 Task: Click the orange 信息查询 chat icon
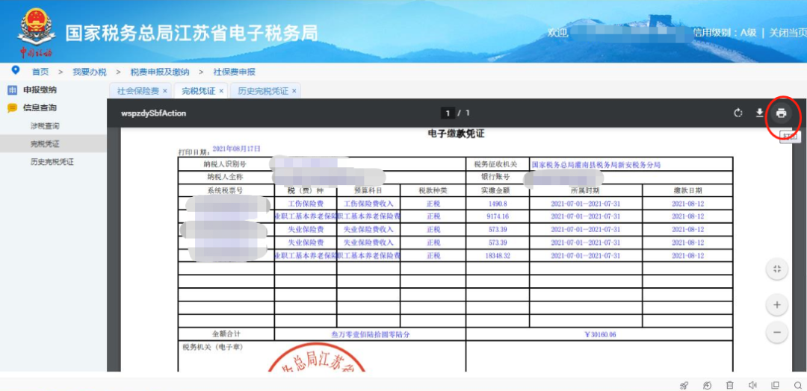pyautogui.click(x=13, y=108)
